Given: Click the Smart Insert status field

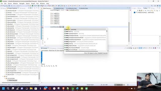Looking at the screenshot, I should coord(90,85).
